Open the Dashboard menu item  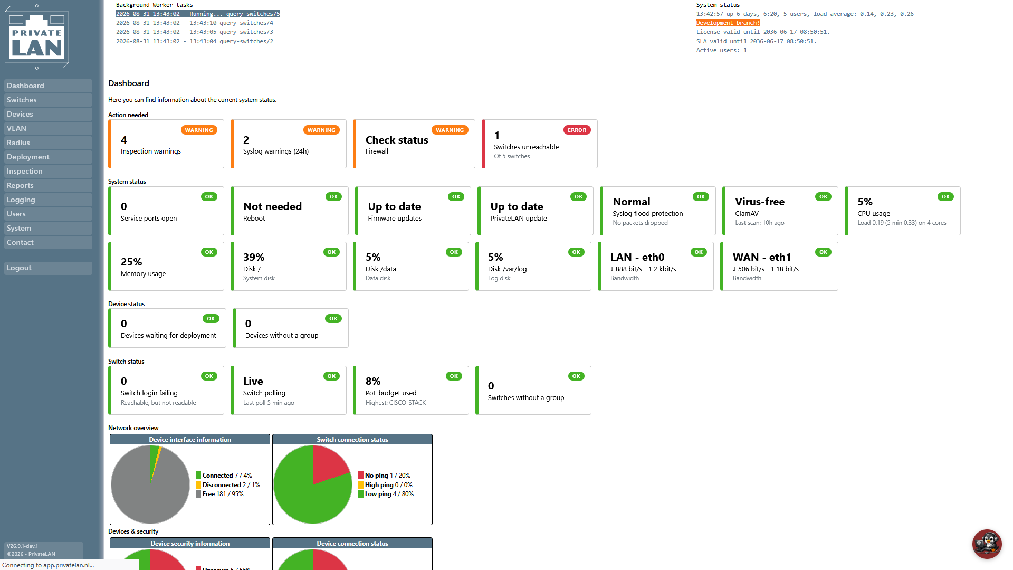48,85
